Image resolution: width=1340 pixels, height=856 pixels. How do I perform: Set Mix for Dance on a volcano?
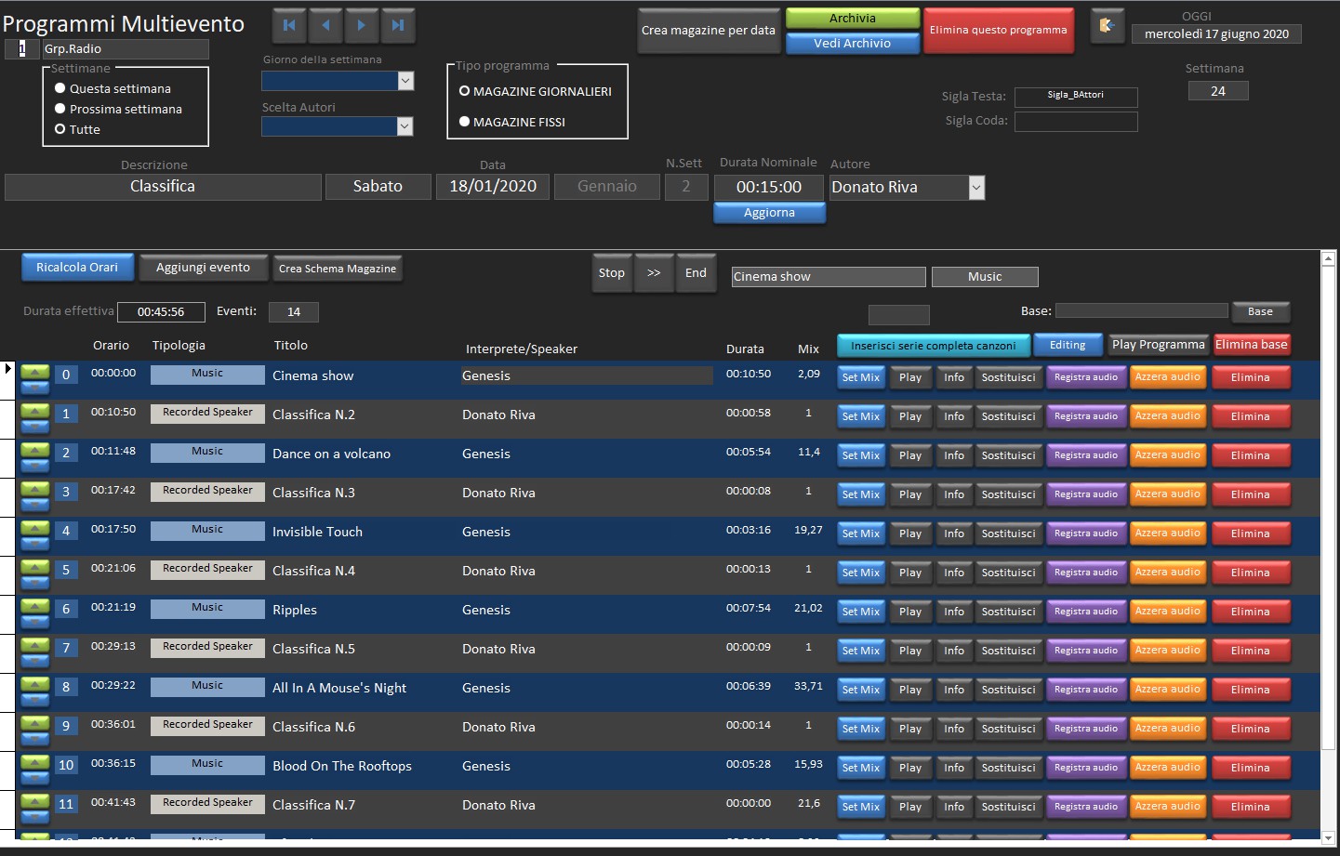click(x=861, y=455)
